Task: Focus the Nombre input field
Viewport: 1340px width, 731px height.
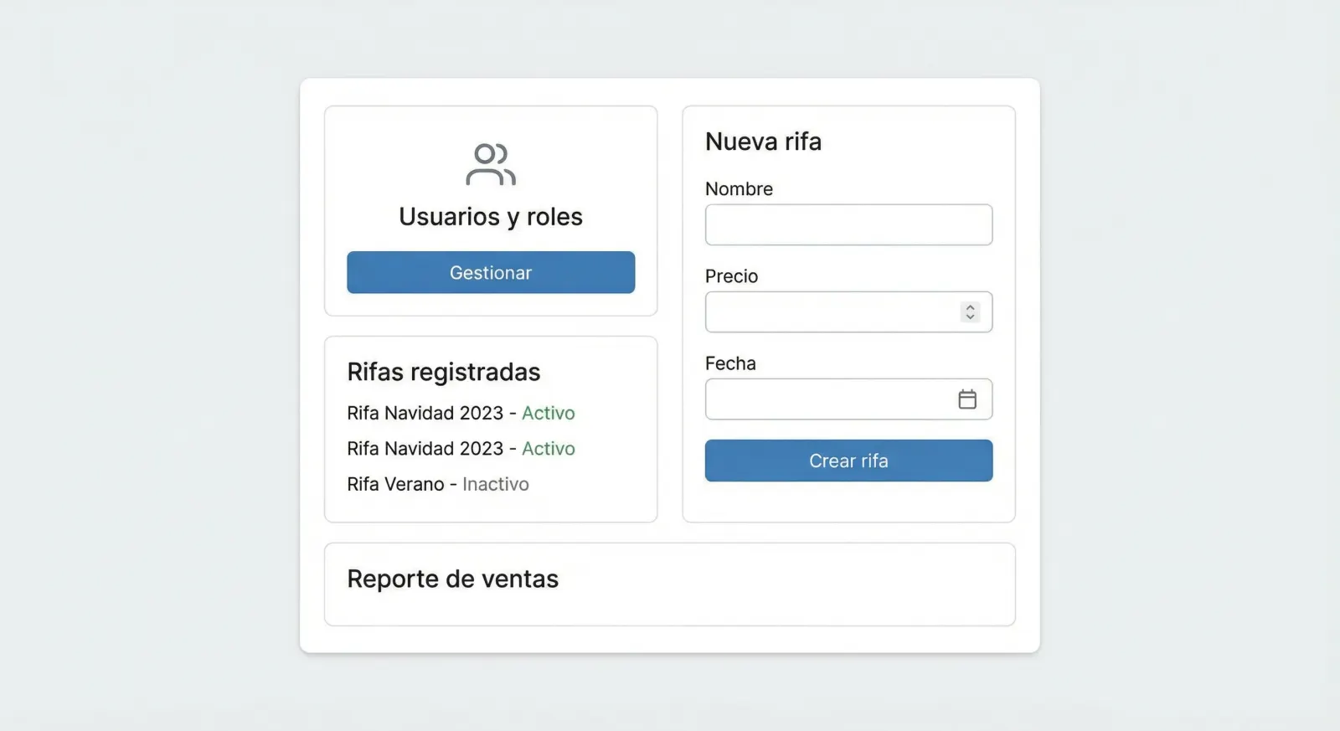Action: coord(848,224)
